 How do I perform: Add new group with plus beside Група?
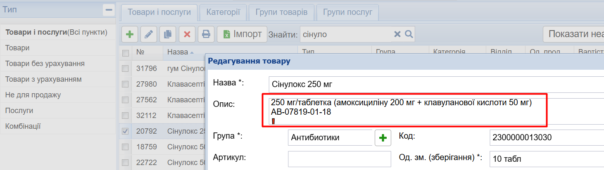(x=383, y=138)
